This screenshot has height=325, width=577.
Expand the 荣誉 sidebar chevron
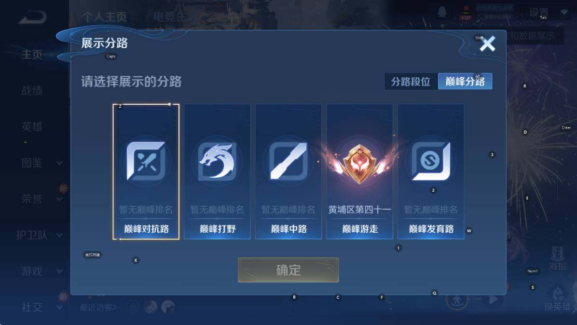click(x=60, y=199)
